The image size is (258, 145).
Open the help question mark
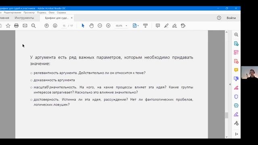coord(219,18)
